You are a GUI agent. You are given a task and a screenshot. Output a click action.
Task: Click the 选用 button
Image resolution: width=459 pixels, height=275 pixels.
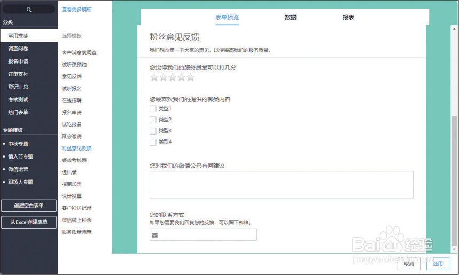click(x=438, y=264)
